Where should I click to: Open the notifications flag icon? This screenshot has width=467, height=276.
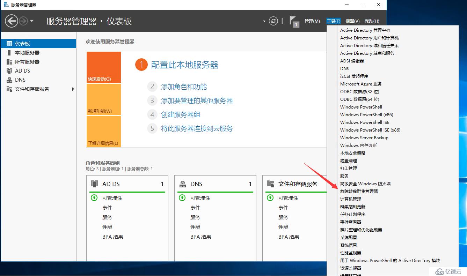pyautogui.click(x=294, y=21)
